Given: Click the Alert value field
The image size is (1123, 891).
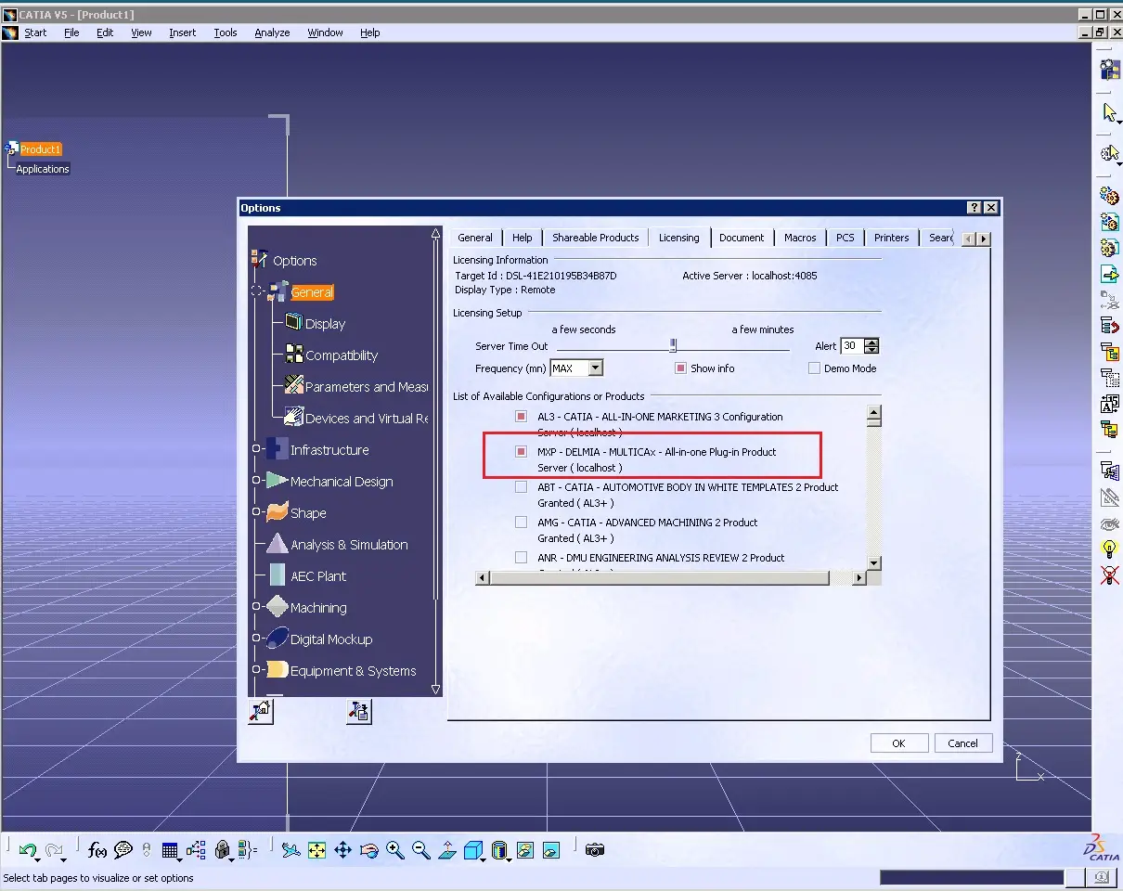Looking at the screenshot, I should coord(851,346).
